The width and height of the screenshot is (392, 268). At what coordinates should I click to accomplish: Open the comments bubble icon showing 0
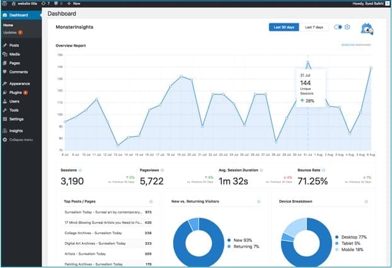(56, 4)
